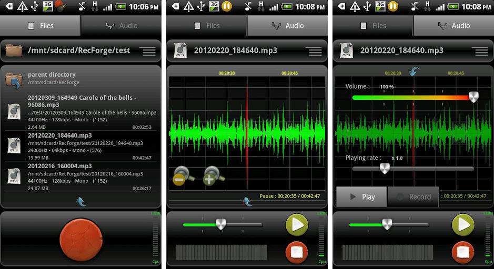Click mp3 icon of 20120216_160004.mp3
The image size is (494, 269).
coord(14,176)
